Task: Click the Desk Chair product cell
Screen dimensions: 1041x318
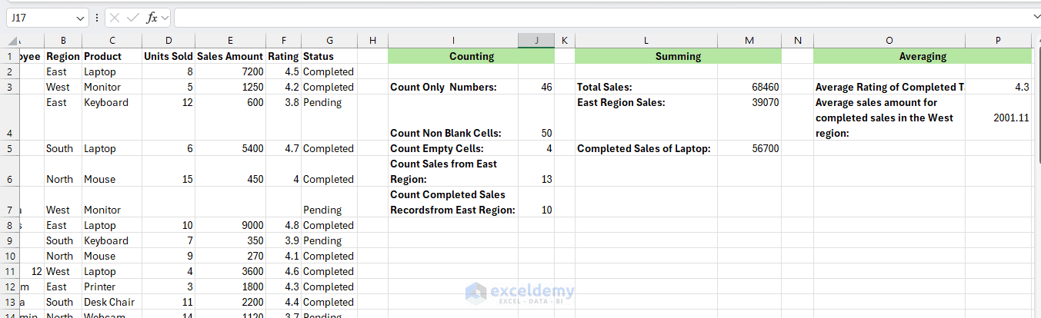Action: coord(112,302)
